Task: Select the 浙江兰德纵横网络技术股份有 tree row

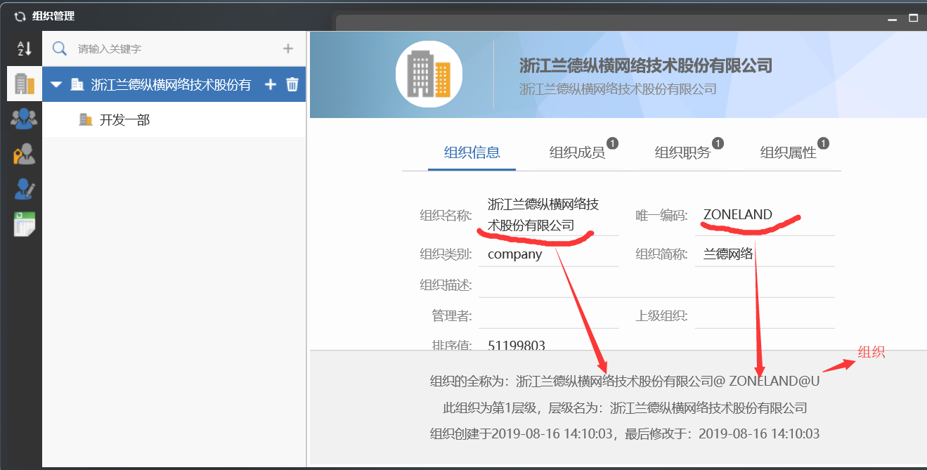Action: pos(174,84)
